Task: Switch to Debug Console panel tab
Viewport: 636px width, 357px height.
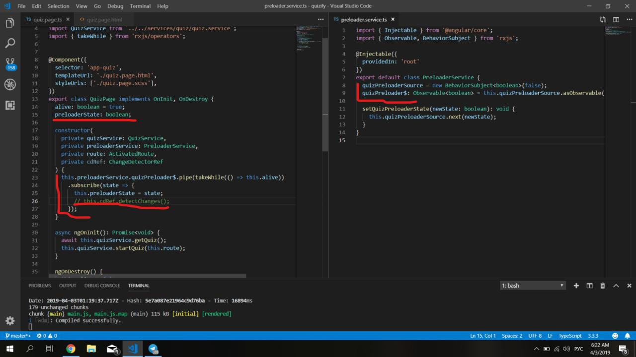Action: pyautogui.click(x=102, y=286)
